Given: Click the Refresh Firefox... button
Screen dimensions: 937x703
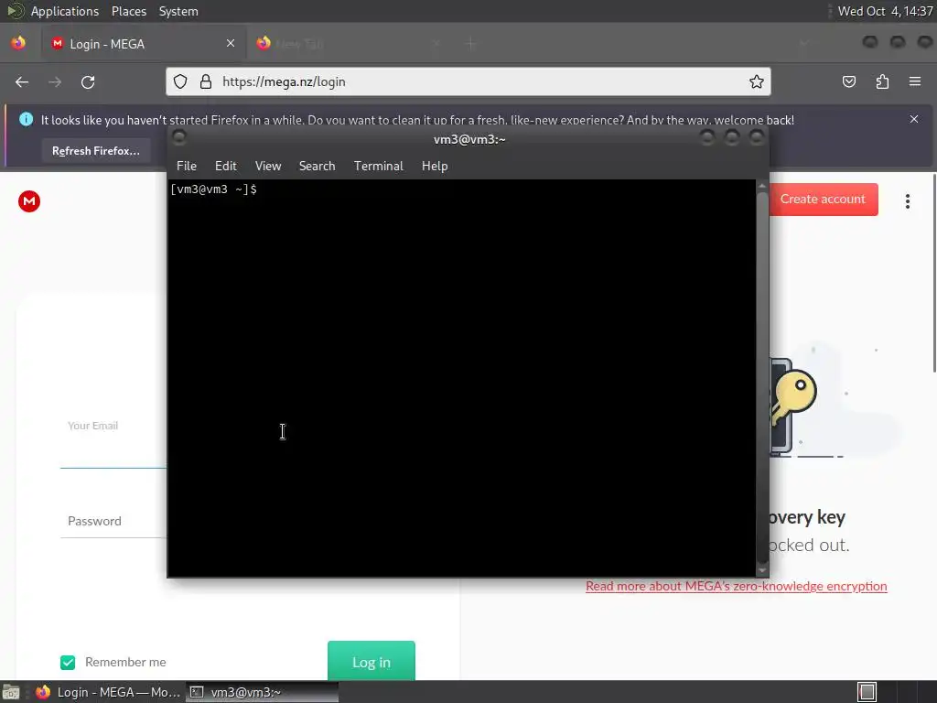Looking at the screenshot, I should coord(95,151).
